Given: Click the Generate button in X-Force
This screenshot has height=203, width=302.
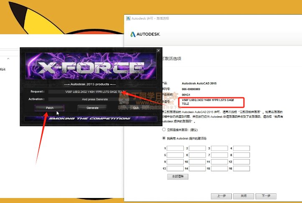Looking at the screenshot, I should click(92, 108).
